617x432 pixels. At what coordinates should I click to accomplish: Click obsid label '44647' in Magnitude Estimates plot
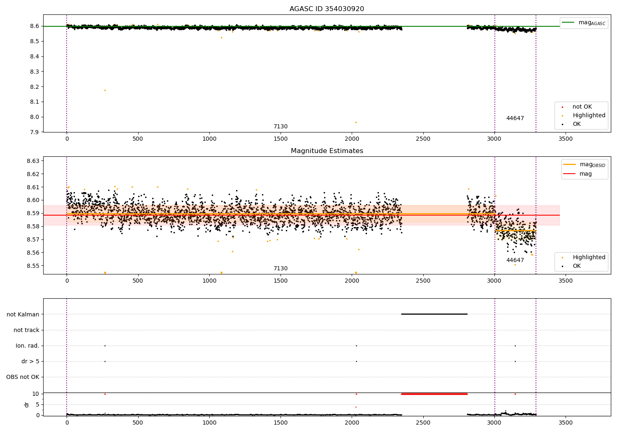[x=515, y=260]
